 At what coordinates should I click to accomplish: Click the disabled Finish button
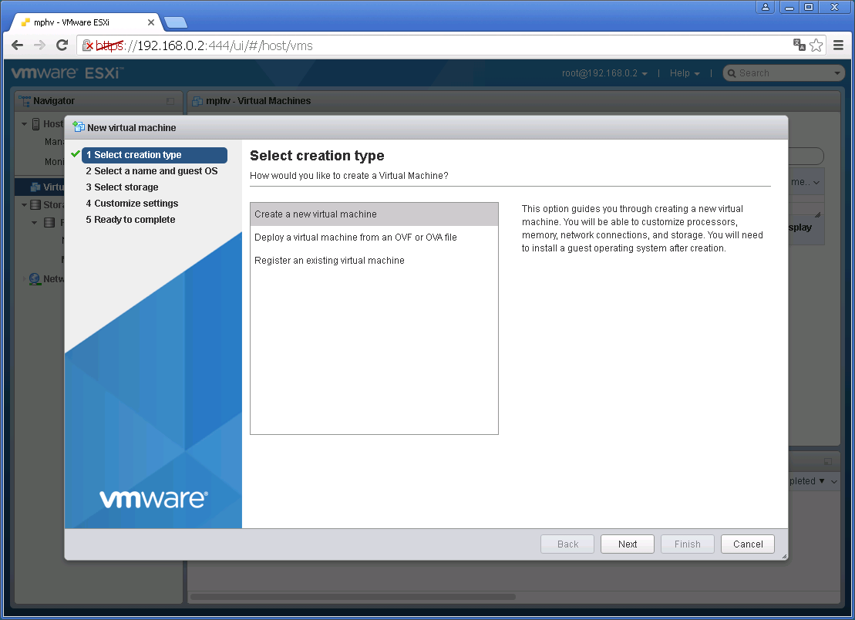point(687,544)
